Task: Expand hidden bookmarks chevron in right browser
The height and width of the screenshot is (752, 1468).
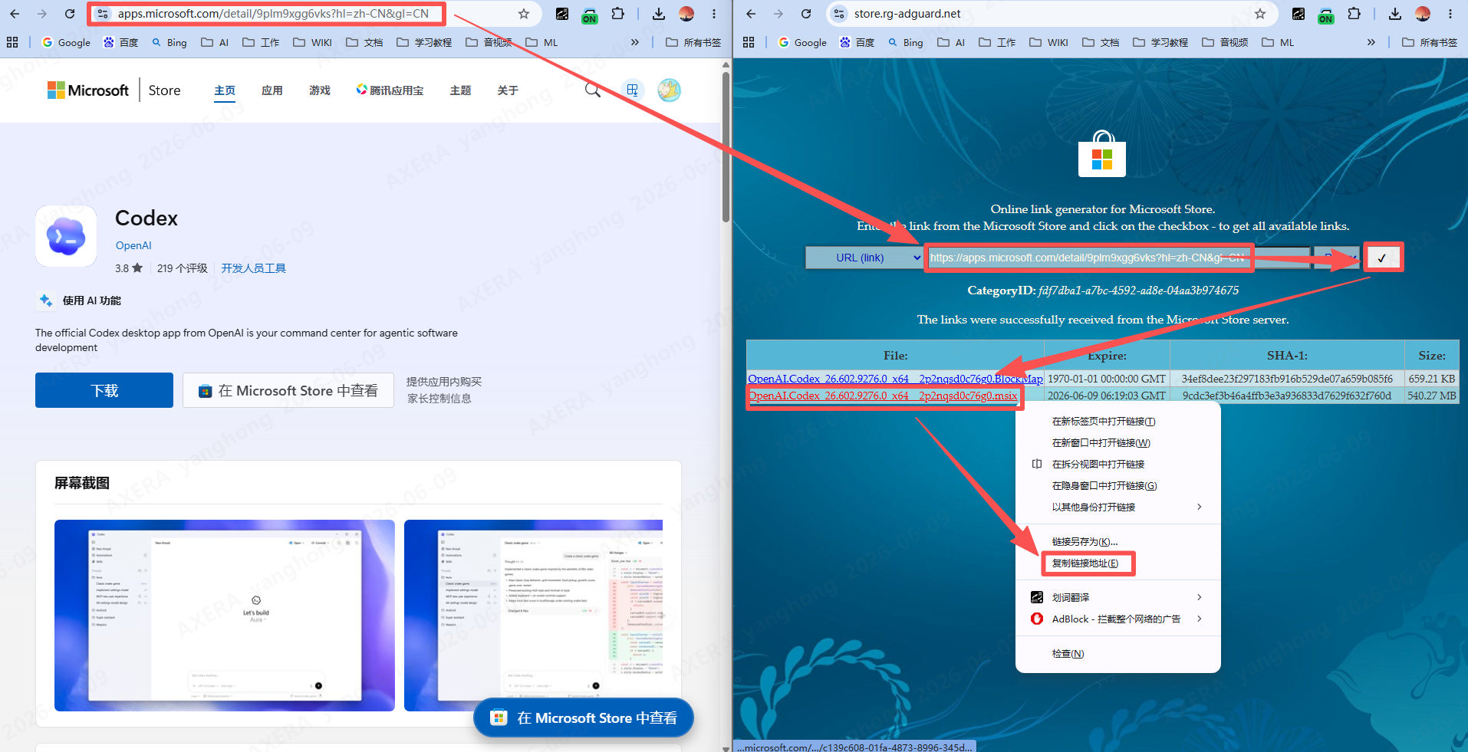Action: tap(1371, 42)
